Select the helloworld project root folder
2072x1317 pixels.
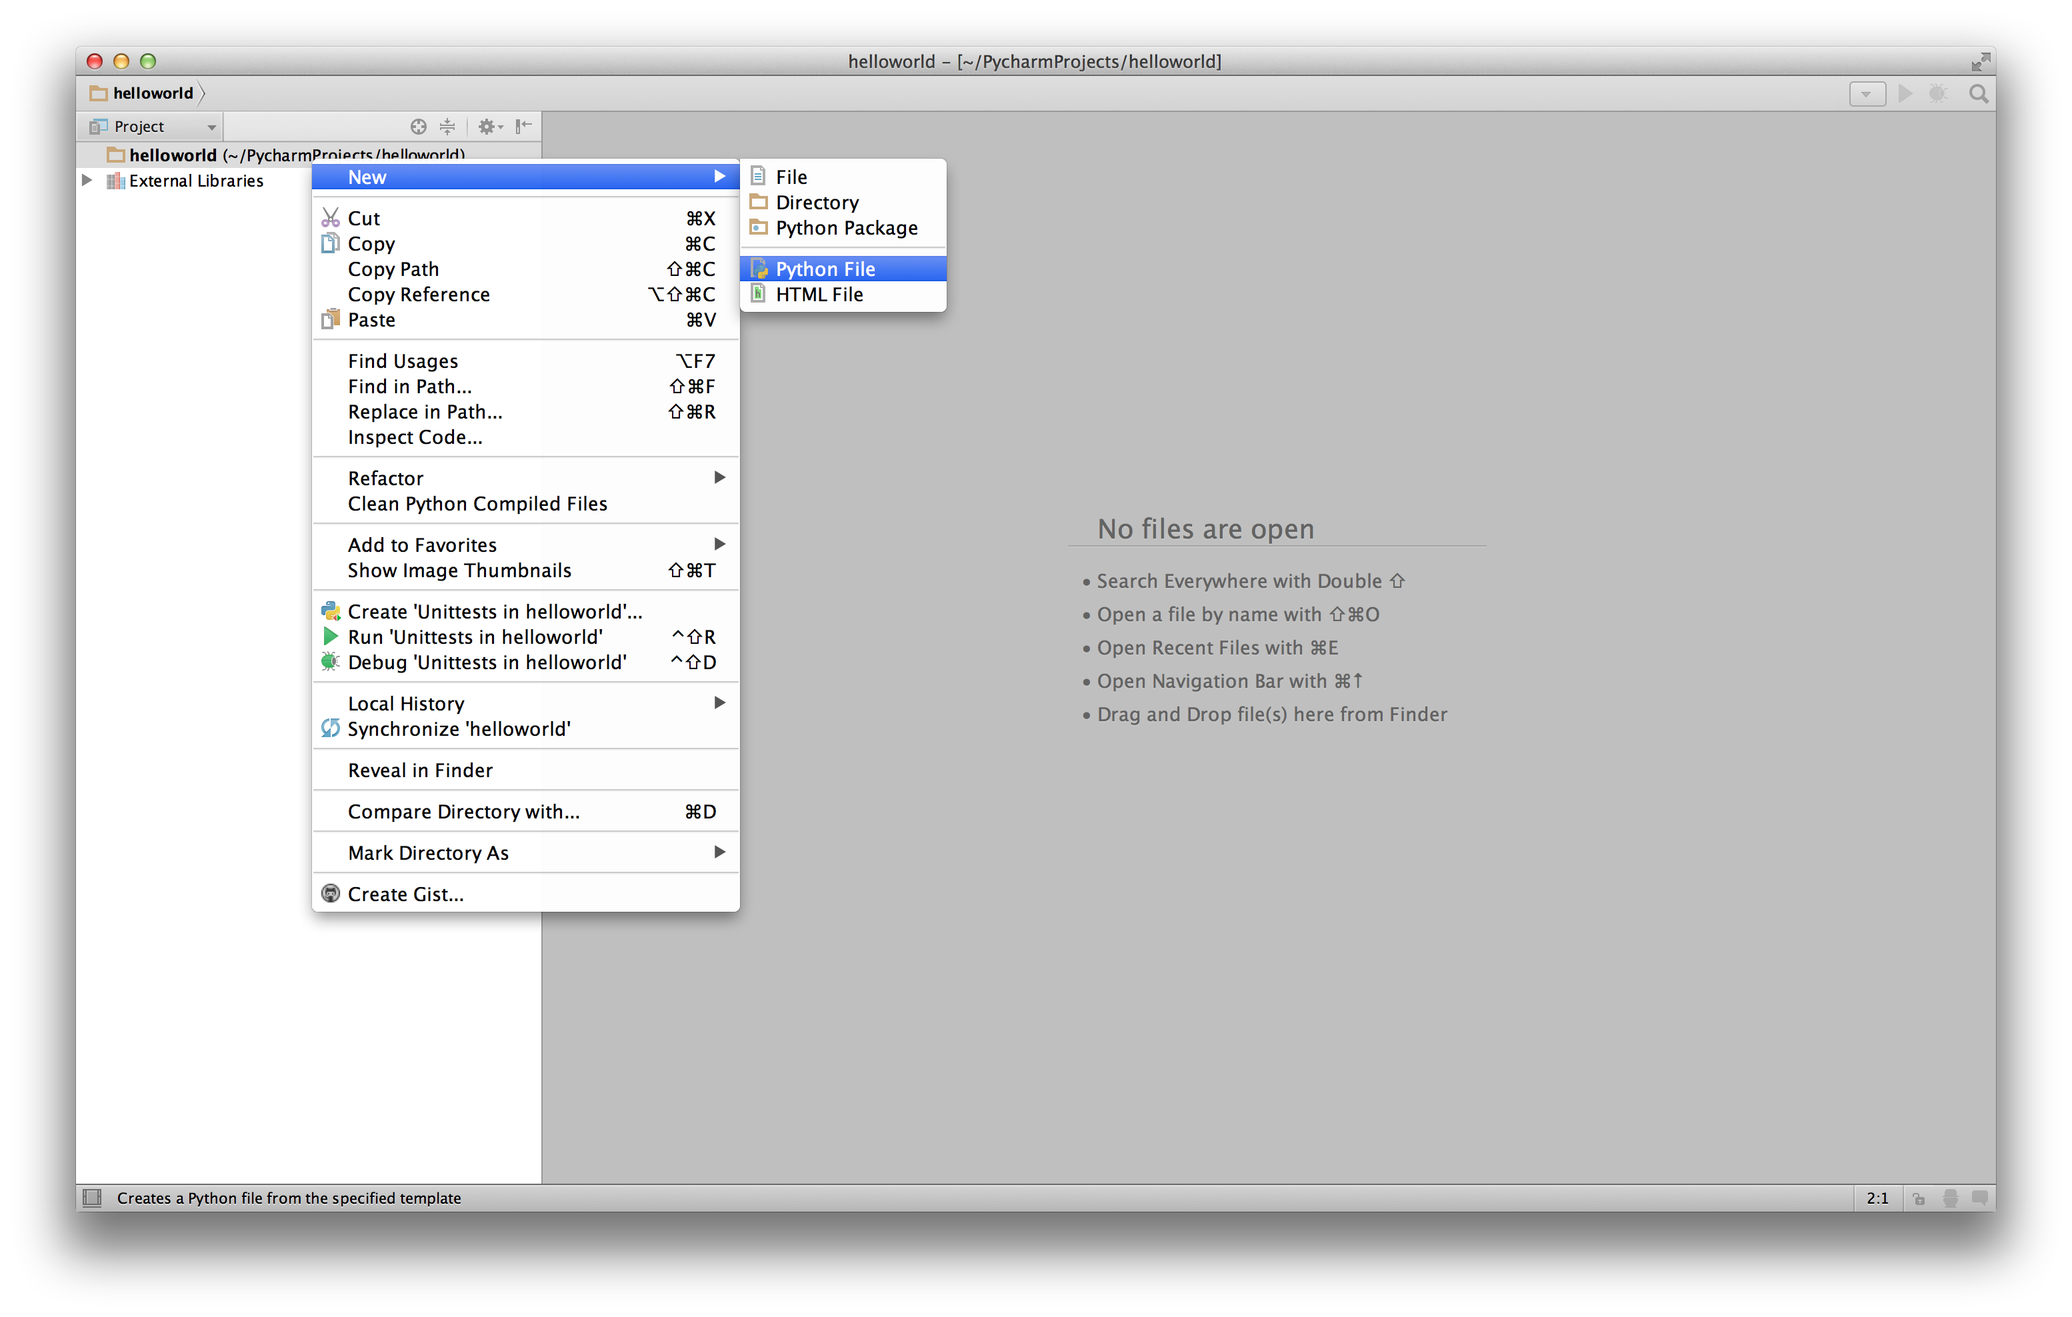point(172,155)
